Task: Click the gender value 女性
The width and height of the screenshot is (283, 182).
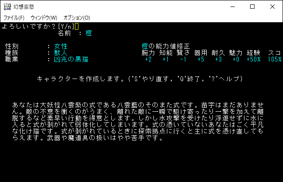Action: click(x=61, y=46)
